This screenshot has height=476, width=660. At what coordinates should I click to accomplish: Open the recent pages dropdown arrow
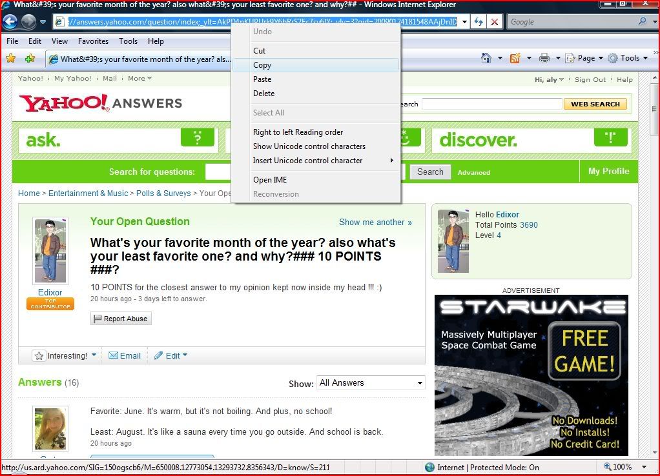click(43, 21)
